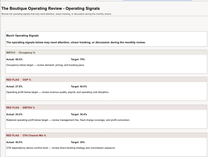The image size is (208, 157).
Task: Click 'Actual: 40.0%' in OTA Channel Mix card
Action: (14, 142)
